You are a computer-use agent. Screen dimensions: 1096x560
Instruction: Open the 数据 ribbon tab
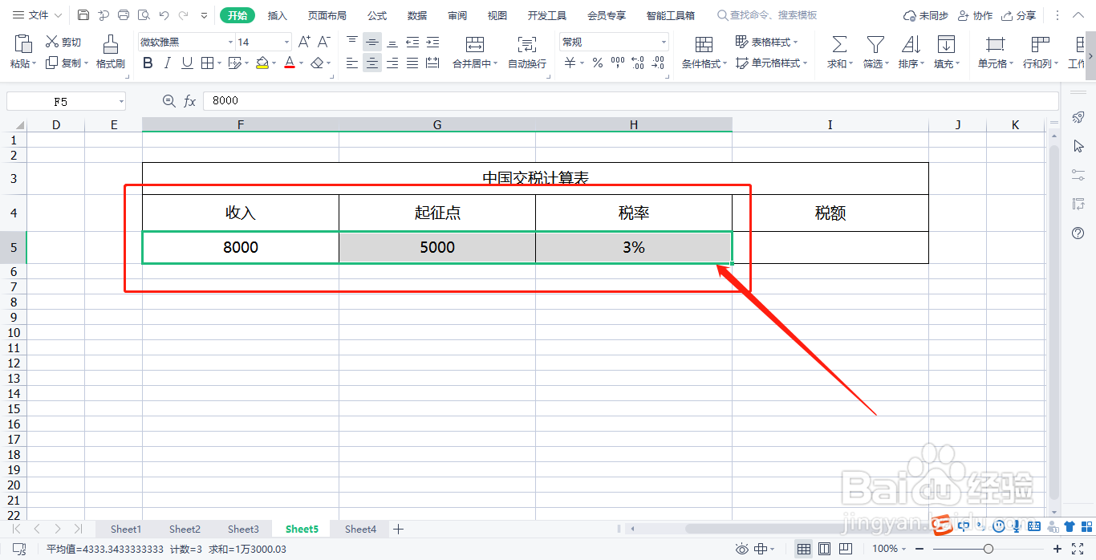click(x=416, y=14)
